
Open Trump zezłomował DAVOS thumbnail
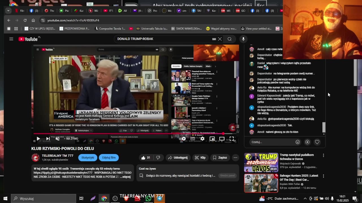[261, 162]
